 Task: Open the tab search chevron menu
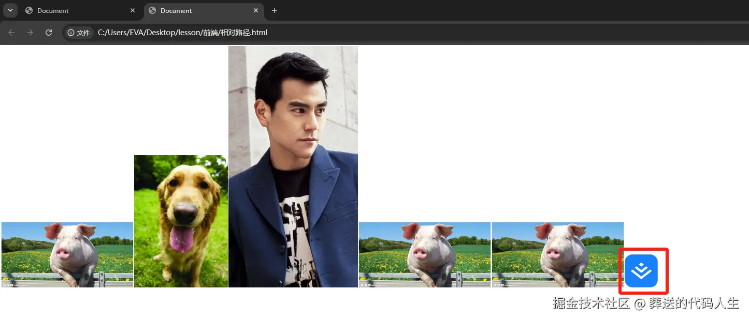point(10,10)
